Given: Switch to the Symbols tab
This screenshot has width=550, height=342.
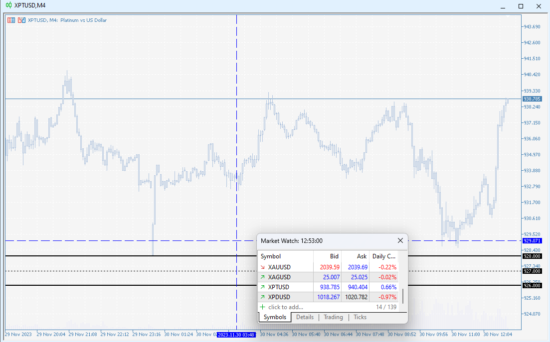Looking at the screenshot, I should point(275,317).
